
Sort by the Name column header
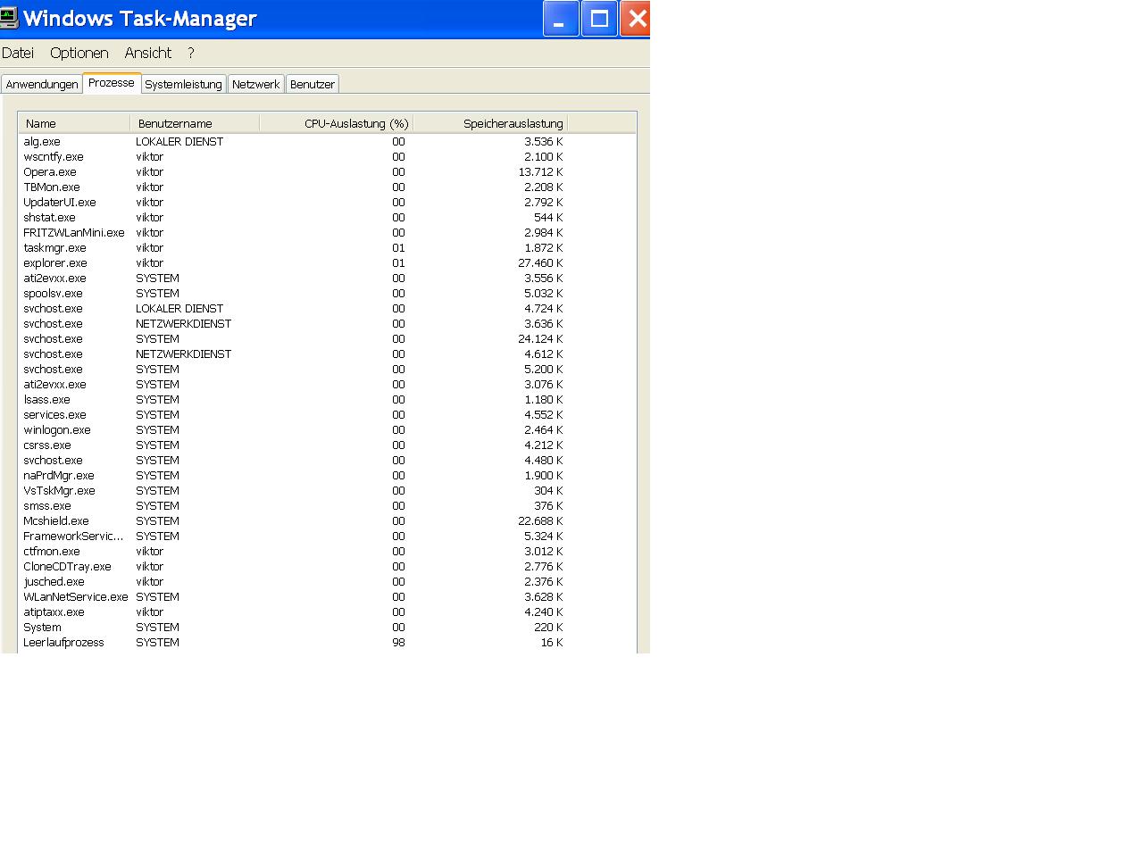[x=74, y=123]
